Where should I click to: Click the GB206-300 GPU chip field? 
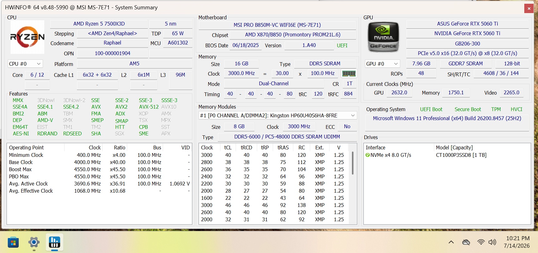[467, 44]
